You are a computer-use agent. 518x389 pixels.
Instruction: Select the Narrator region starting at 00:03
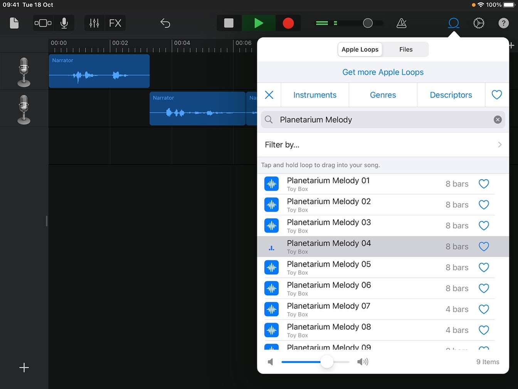click(x=197, y=108)
